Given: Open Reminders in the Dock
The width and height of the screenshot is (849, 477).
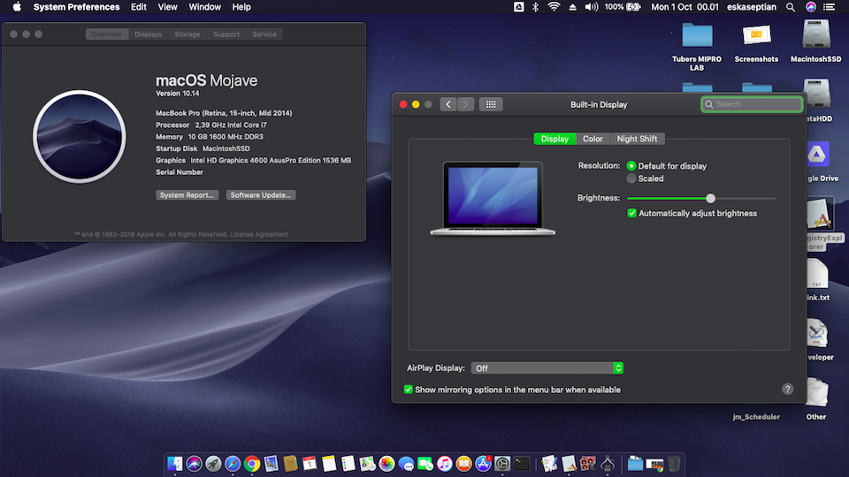Looking at the screenshot, I should coord(348,464).
